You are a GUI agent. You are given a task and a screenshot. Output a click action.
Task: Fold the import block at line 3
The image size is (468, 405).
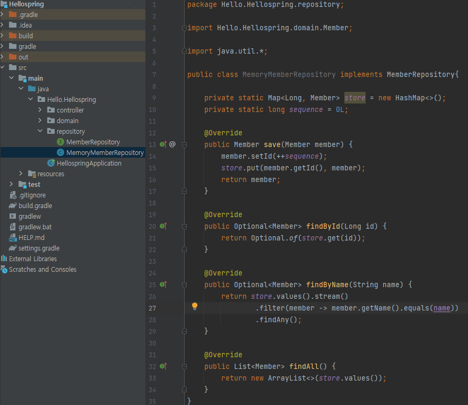(185, 28)
